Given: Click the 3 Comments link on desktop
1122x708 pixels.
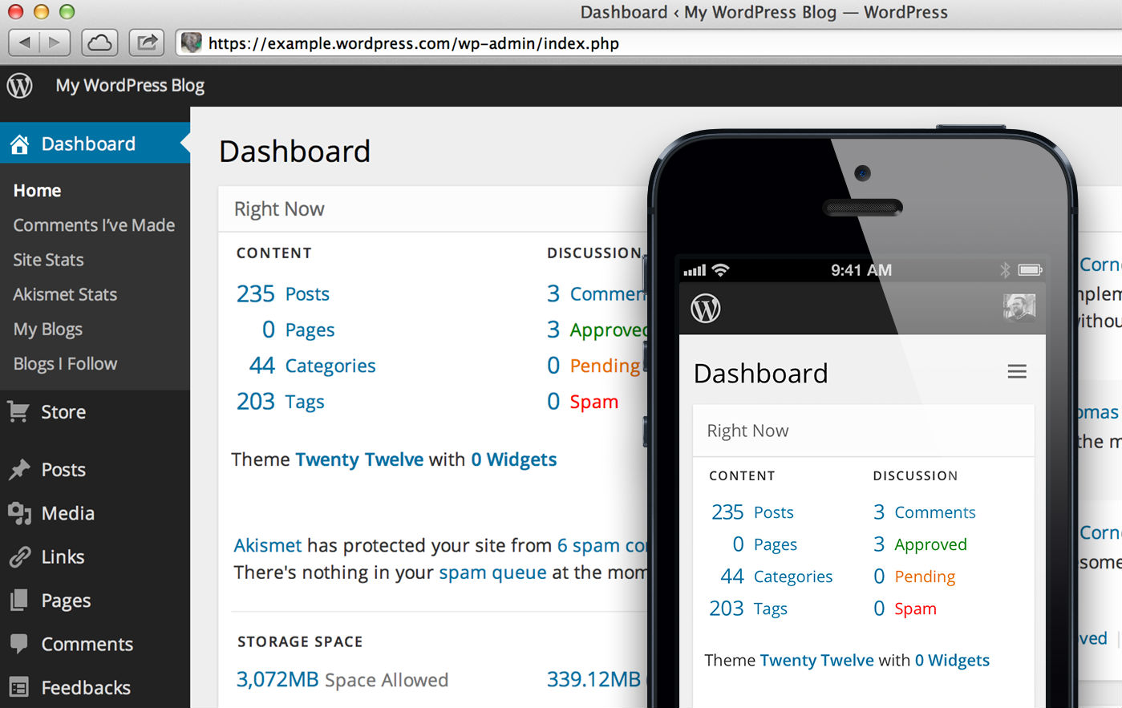Looking at the screenshot, I should click(x=597, y=293).
